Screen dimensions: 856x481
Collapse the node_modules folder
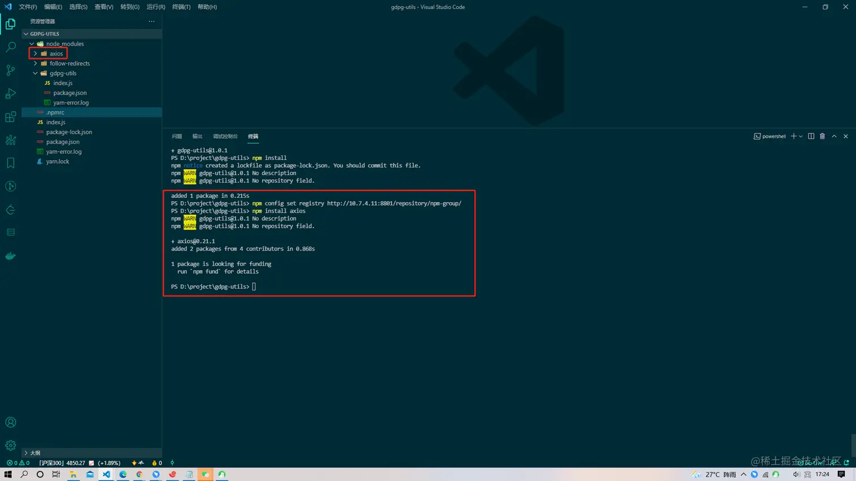coord(32,44)
